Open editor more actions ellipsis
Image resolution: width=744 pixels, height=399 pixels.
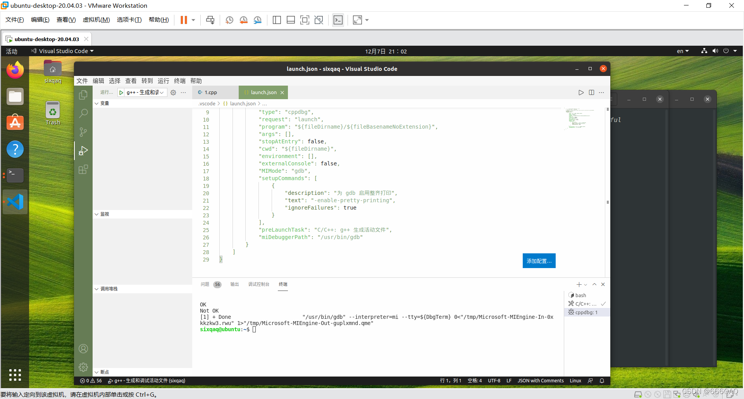601,93
